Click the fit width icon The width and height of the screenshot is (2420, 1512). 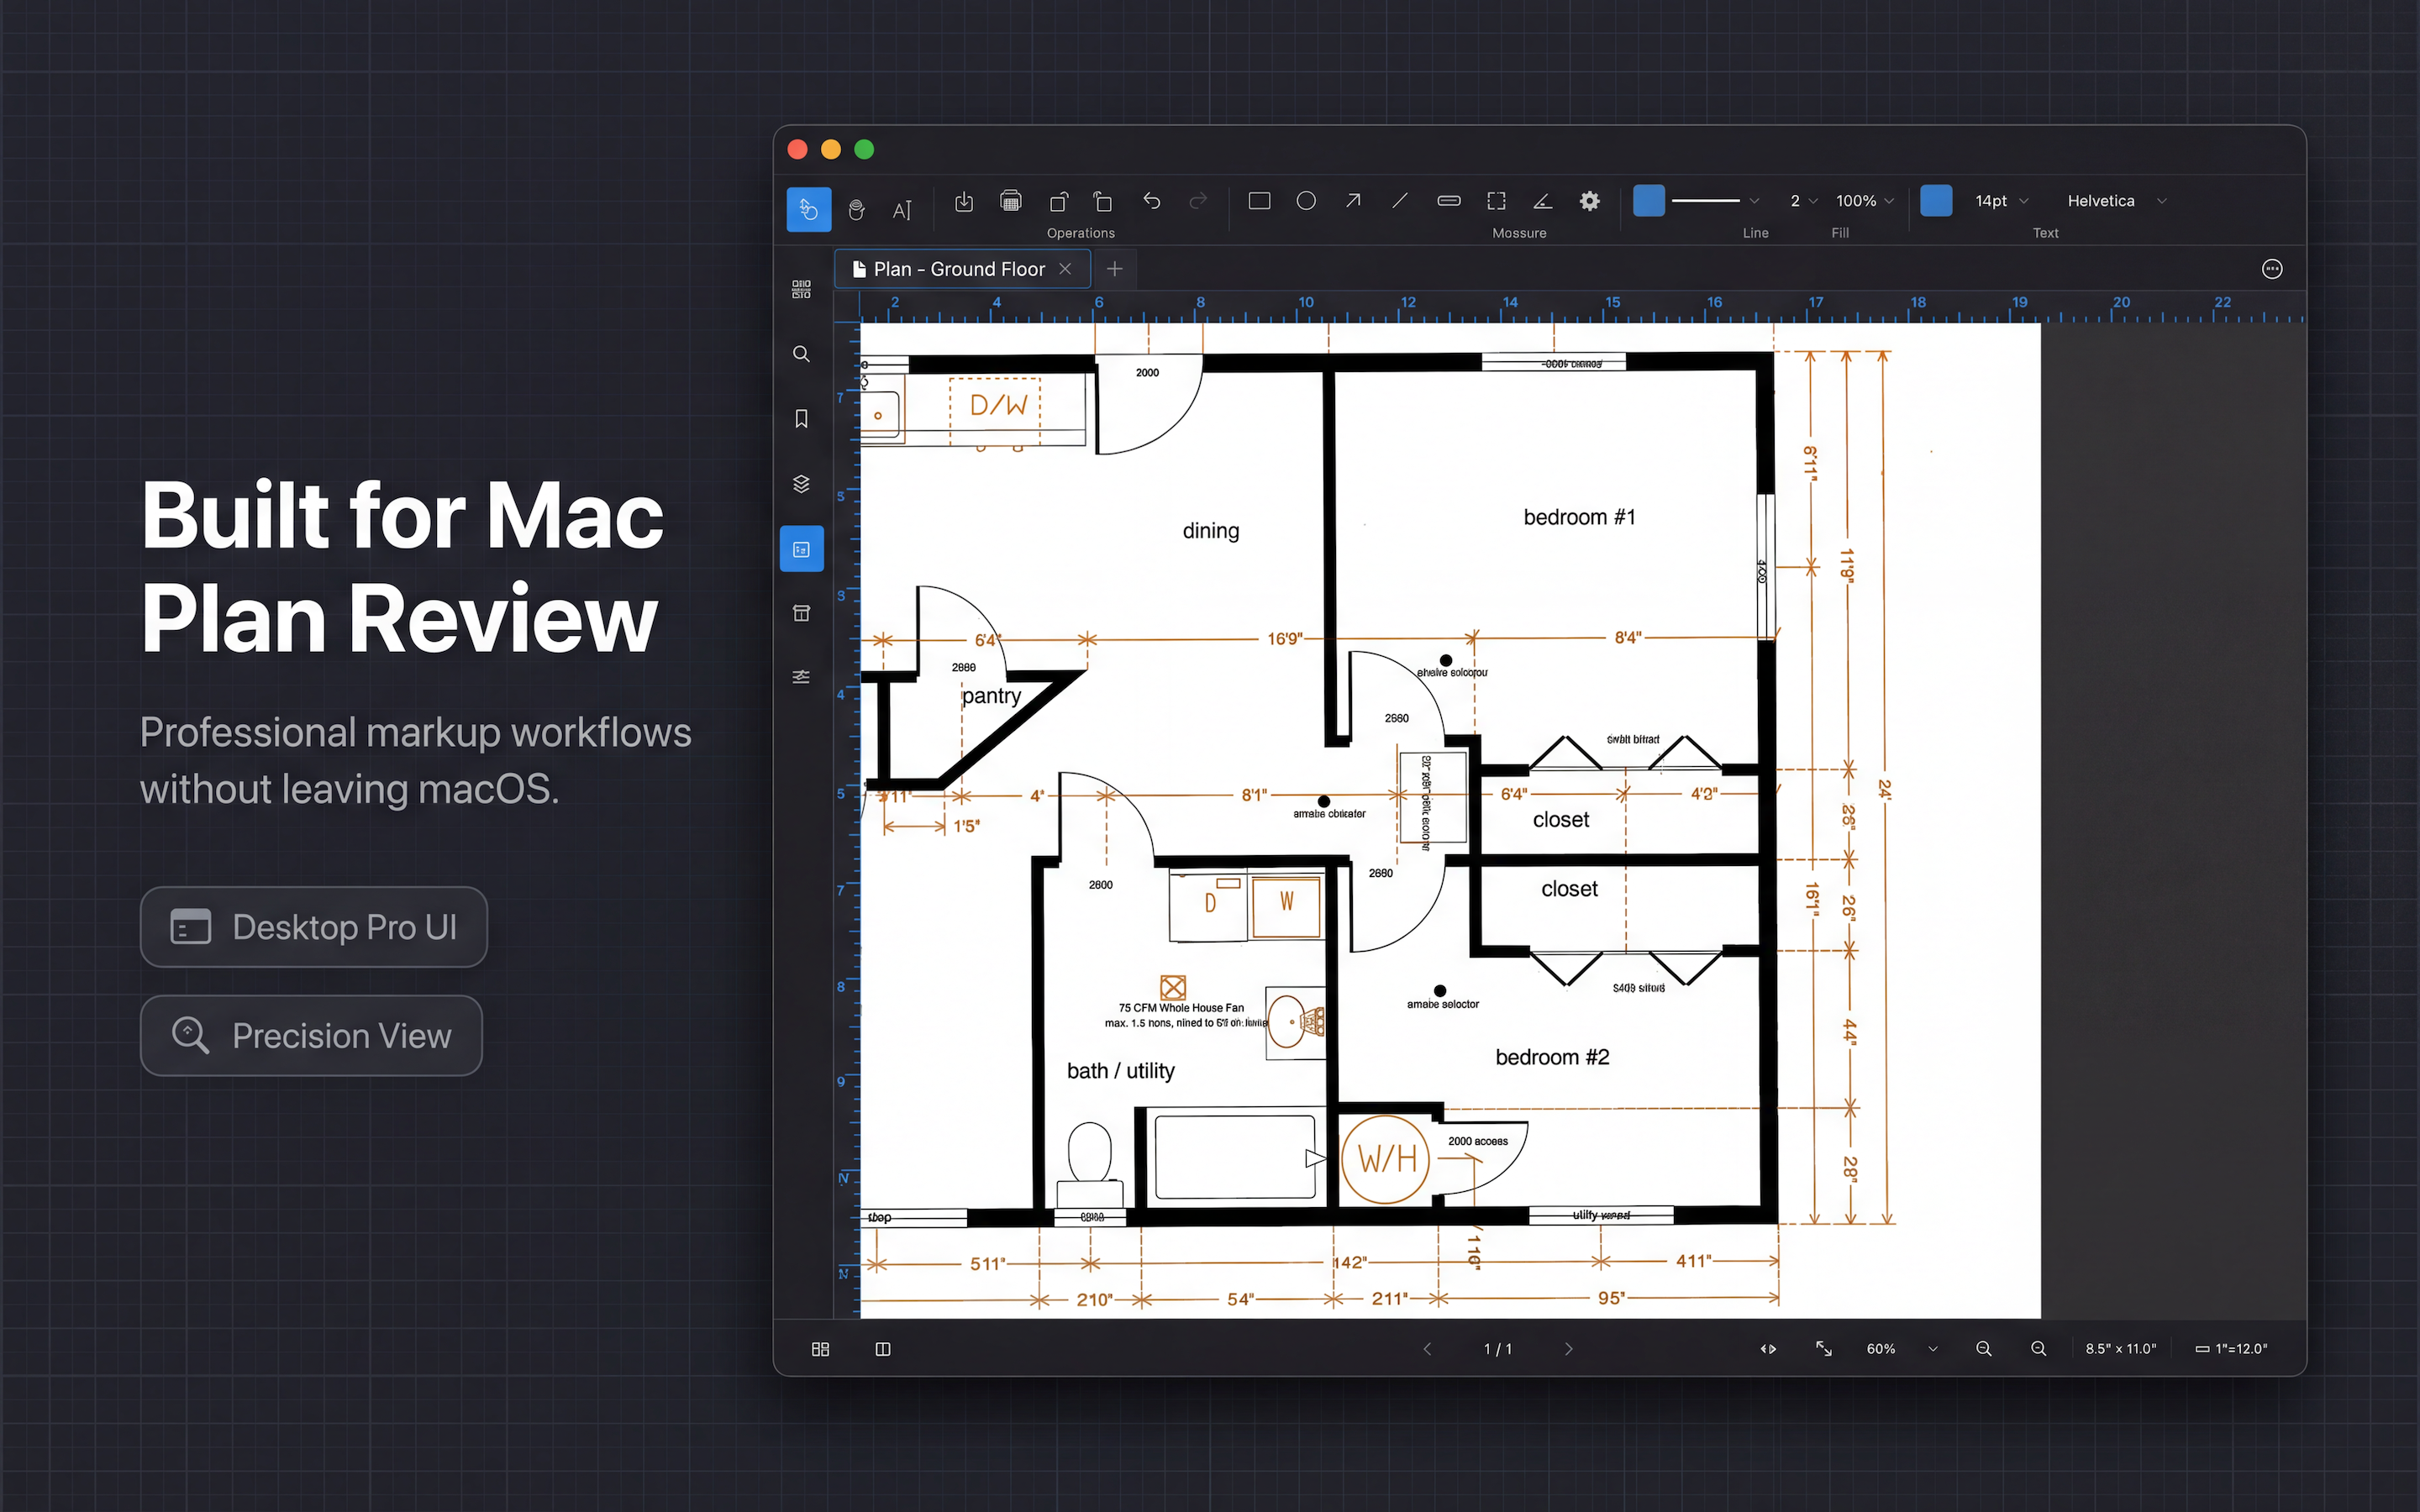[x=1768, y=1349]
